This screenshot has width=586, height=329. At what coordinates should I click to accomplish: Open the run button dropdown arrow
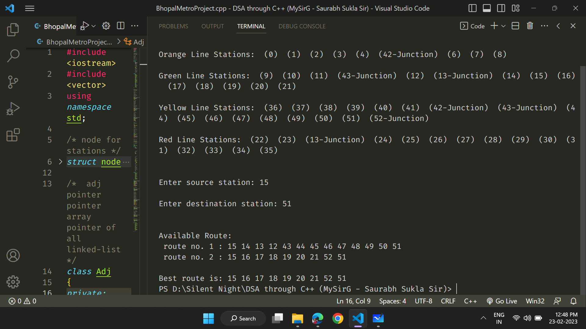tap(94, 26)
